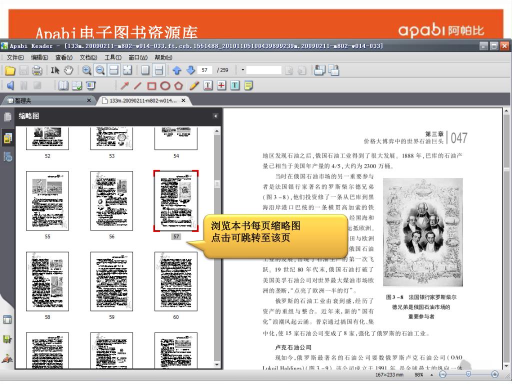Open the 帮助(H) menu
The height and width of the screenshot is (384, 512).
(x=163, y=57)
